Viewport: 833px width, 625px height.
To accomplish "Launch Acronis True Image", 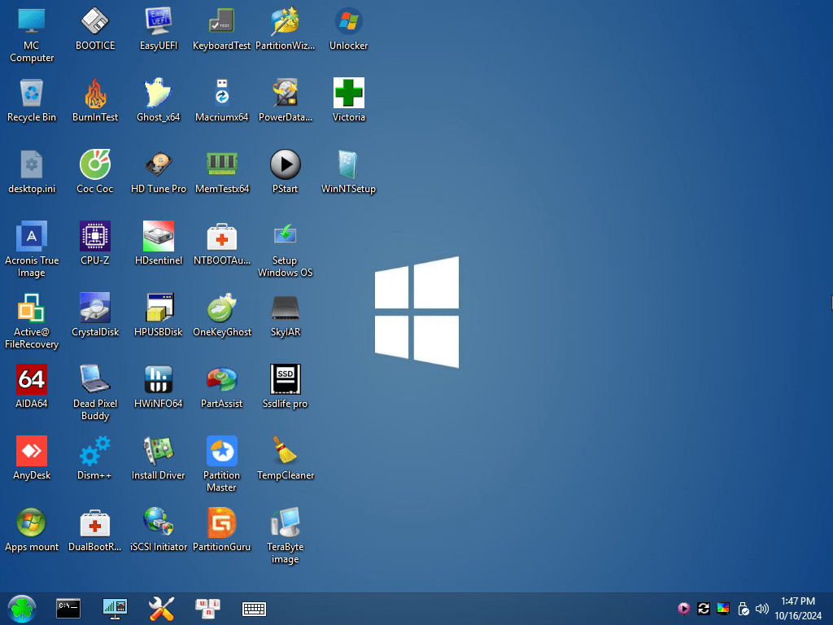I will coord(32,249).
